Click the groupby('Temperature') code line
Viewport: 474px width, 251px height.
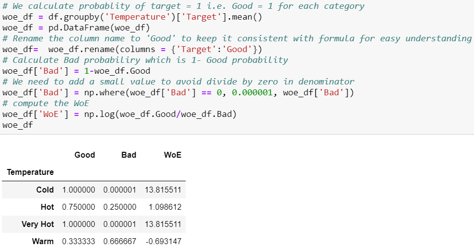click(132, 17)
